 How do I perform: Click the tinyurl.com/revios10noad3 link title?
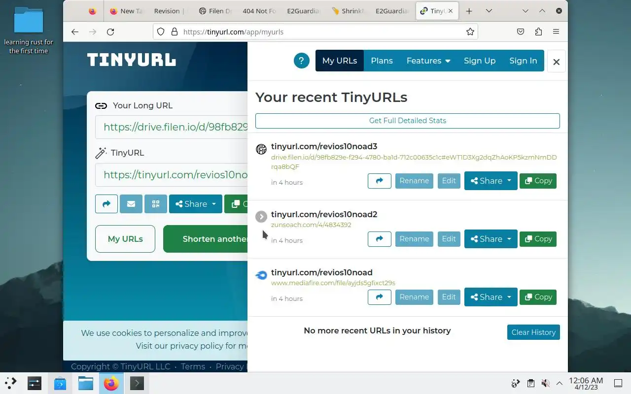[x=324, y=146]
